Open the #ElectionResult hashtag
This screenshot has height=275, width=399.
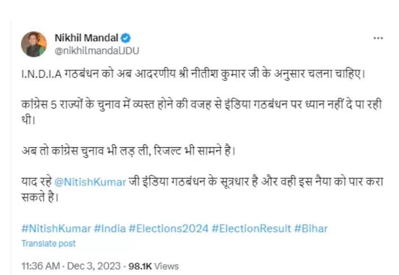click(253, 229)
